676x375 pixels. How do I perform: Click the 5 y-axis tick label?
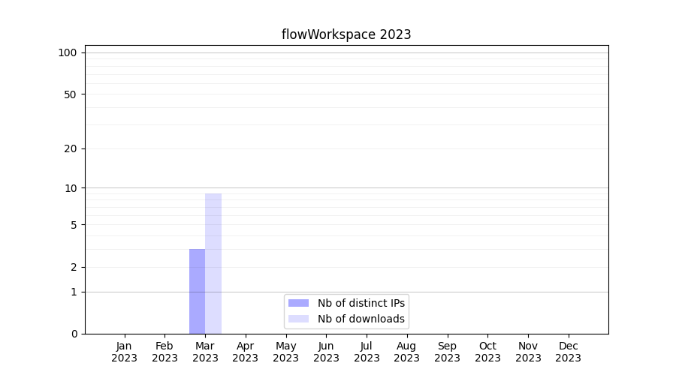pos(73,225)
